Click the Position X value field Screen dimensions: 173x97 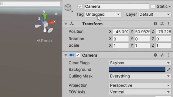point(121,32)
